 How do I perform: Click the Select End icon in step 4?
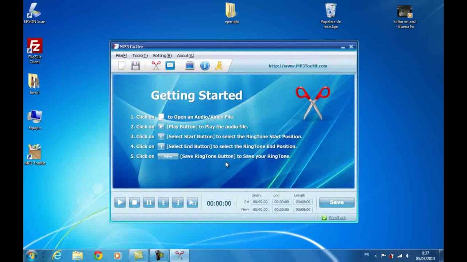[x=161, y=146]
